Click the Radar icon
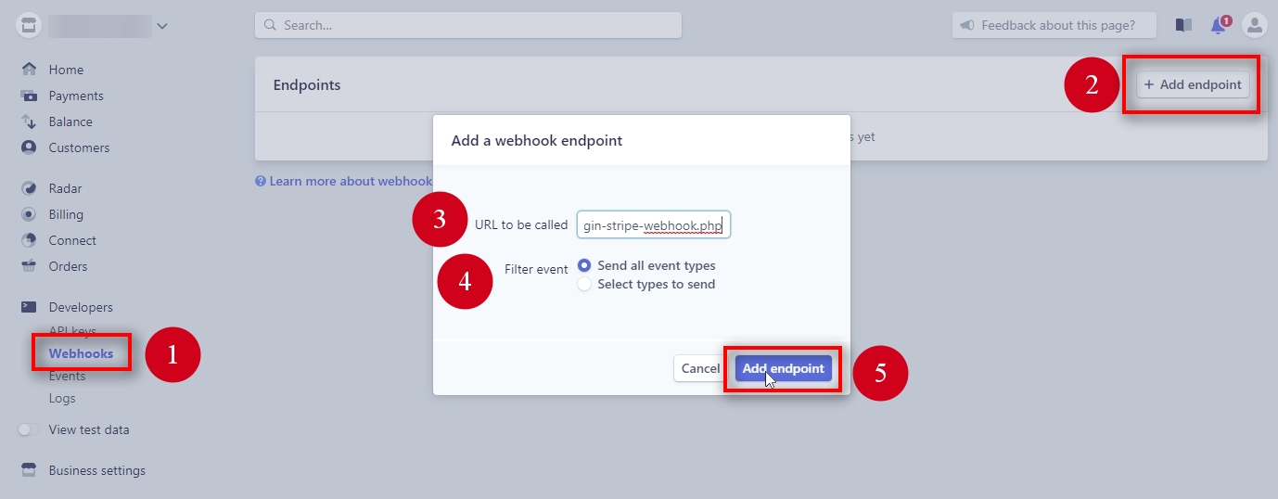This screenshot has width=1278, height=499. coord(29,188)
